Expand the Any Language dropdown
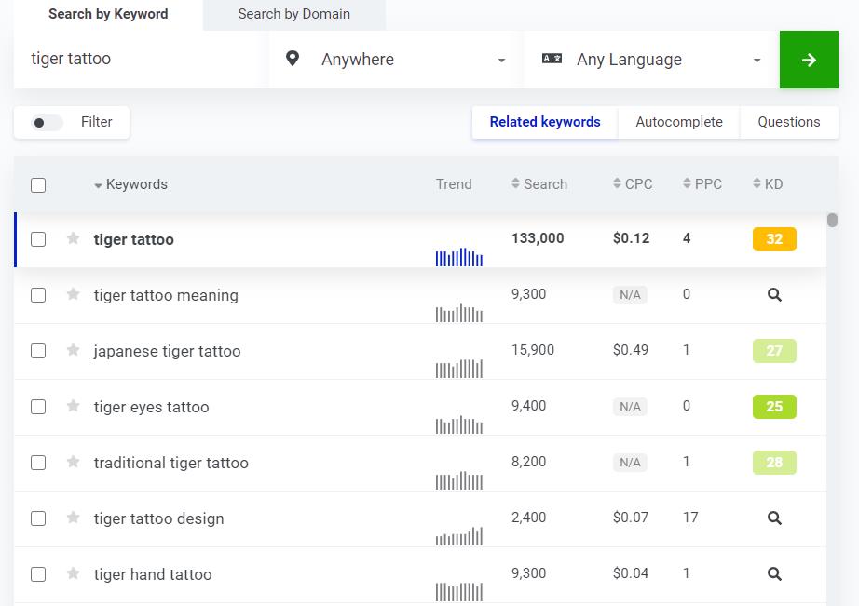Screen dimensions: 859x606 tap(651, 60)
